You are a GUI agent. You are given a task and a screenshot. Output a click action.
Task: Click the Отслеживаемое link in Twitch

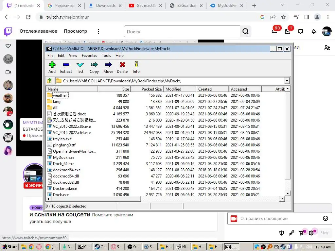coord(39,31)
